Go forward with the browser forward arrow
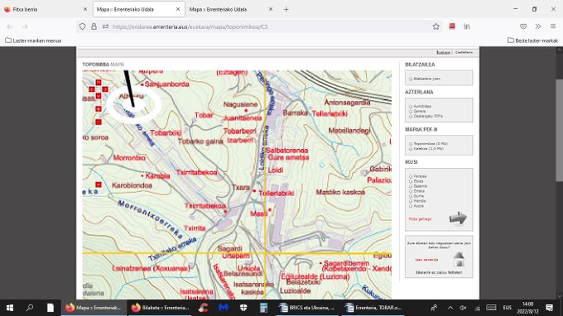The image size is (563, 316). (x=25, y=26)
